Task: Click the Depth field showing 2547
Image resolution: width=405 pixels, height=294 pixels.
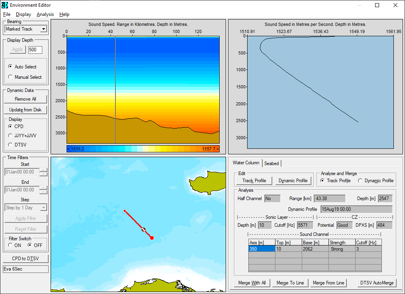Action: coord(385,199)
